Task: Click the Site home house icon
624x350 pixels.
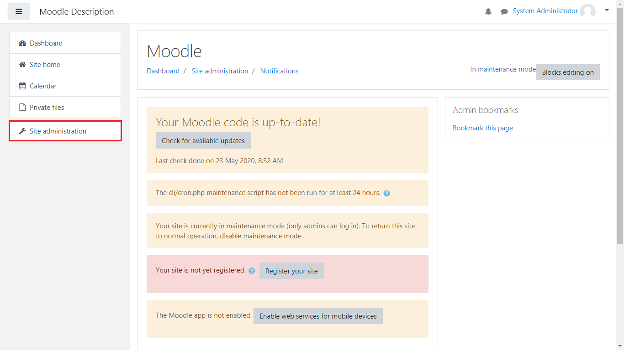Action: click(22, 65)
